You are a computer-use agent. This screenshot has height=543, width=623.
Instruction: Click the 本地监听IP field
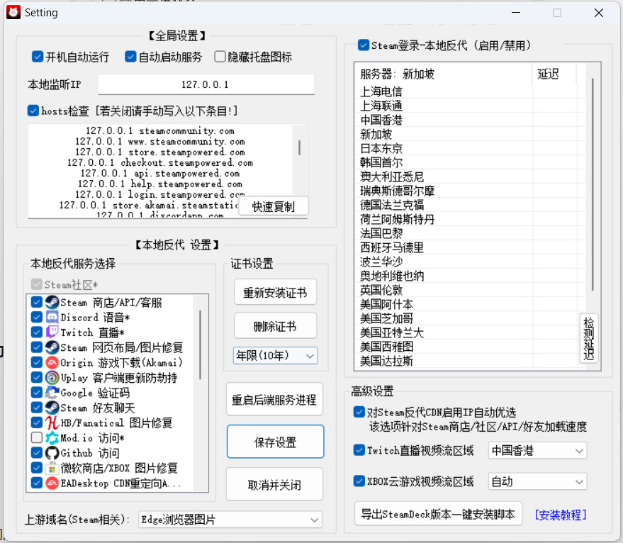click(x=206, y=84)
